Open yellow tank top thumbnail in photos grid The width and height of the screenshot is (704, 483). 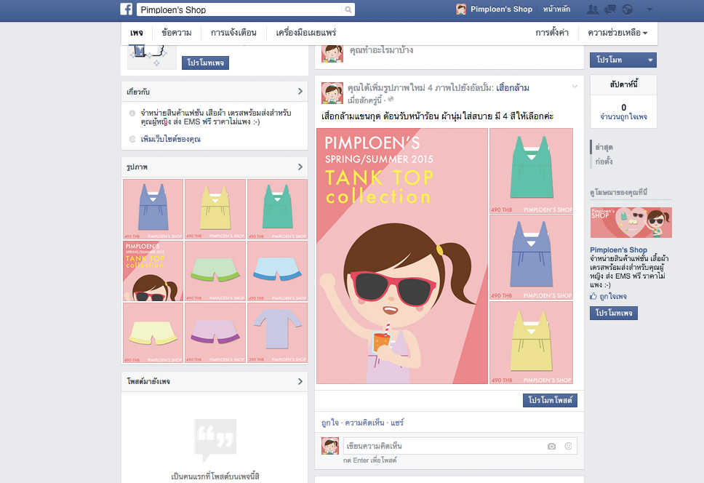click(215, 209)
